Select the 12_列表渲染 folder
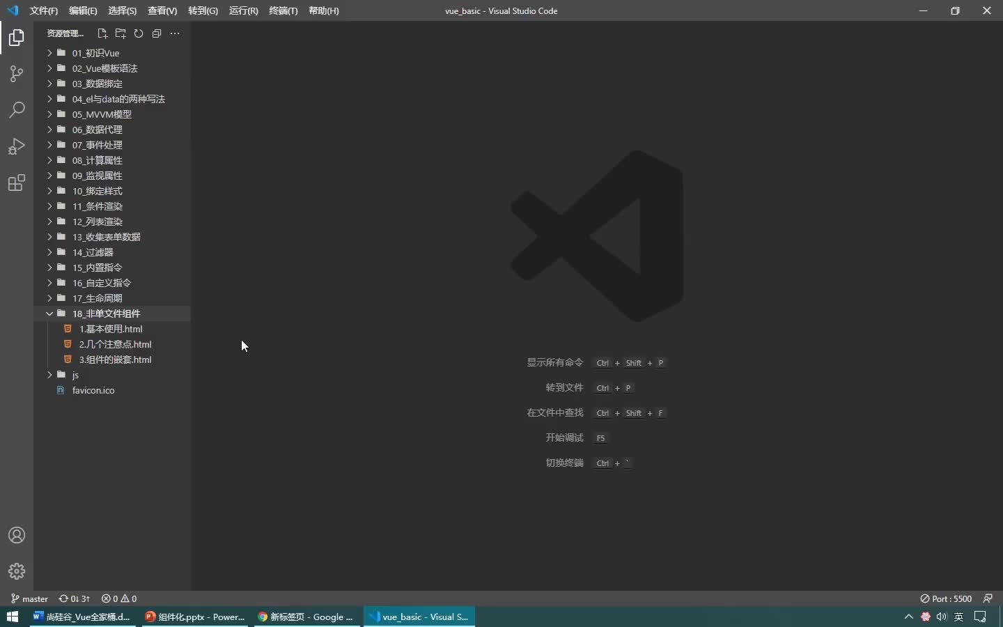 click(112, 222)
